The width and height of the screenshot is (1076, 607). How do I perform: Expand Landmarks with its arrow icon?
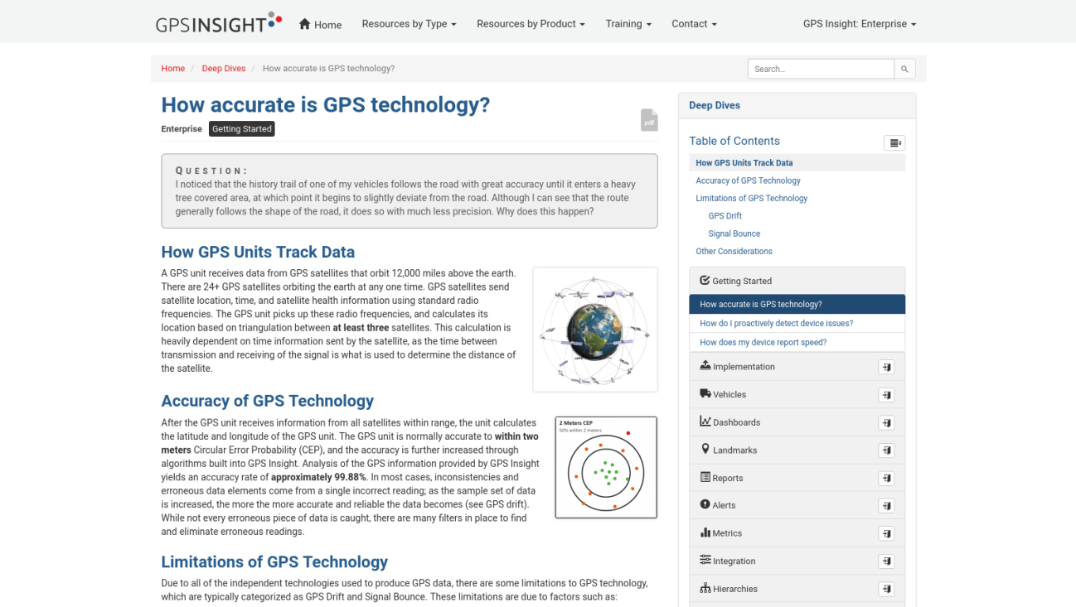coord(886,450)
